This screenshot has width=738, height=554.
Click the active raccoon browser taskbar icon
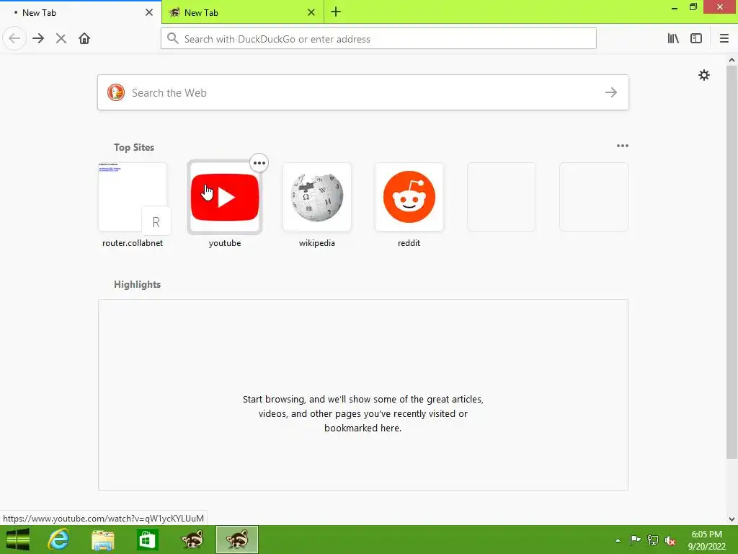click(x=237, y=540)
